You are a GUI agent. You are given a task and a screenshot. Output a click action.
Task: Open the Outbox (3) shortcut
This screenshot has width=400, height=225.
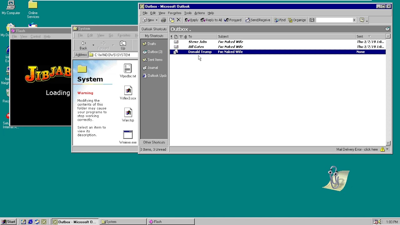152,52
